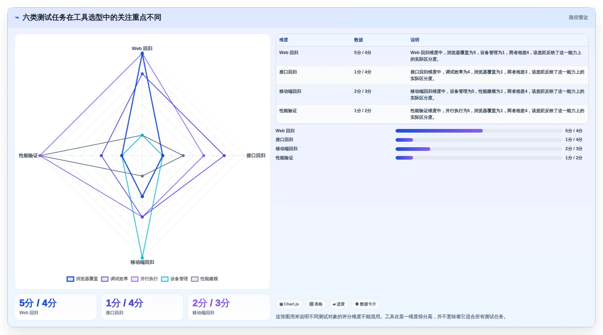Screen dimensions: 603x335
Task: Hide the 并行执行 series via legend label
Action: [x=149, y=279]
